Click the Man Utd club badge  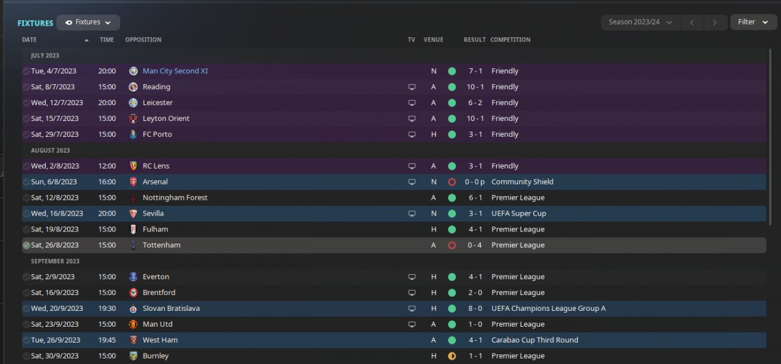click(x=134, y=324)
